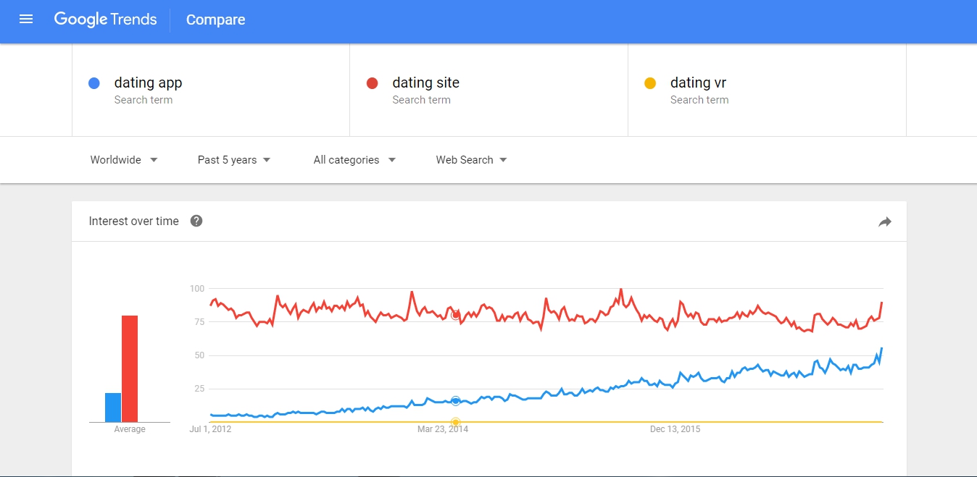Click the yellow dot beside dating vr
Screen dimensions: 977x477
coord(650,83)
